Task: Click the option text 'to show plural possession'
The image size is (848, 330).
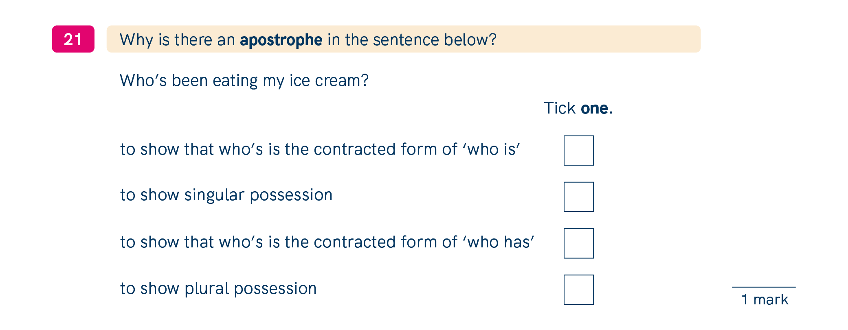Action: click(x=218, y=289)
